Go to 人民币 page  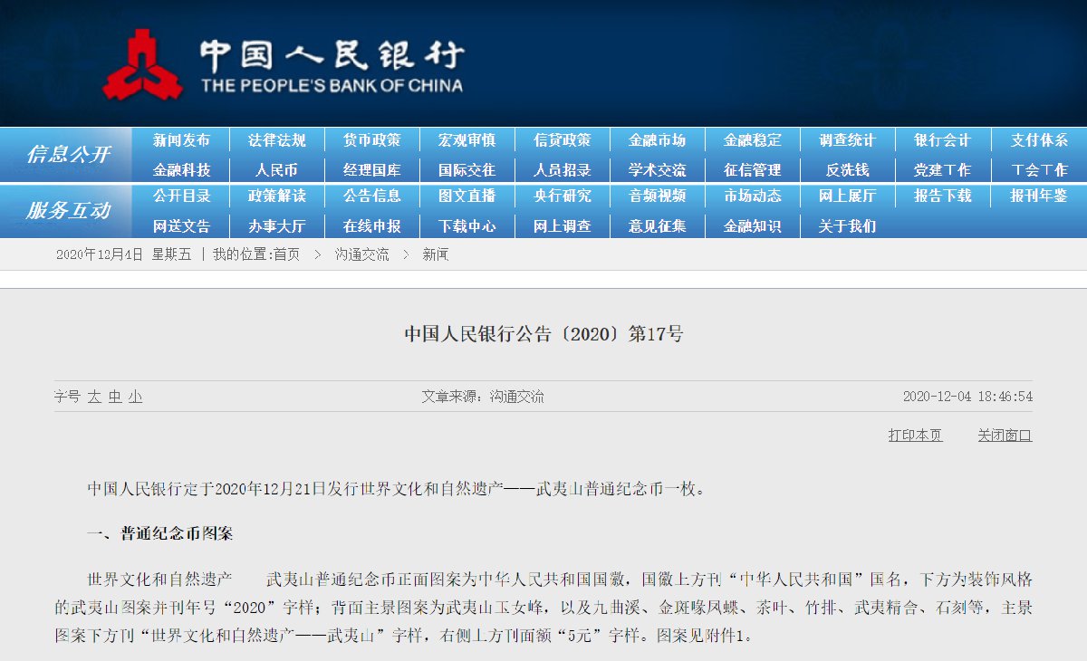tap(277, 170)
